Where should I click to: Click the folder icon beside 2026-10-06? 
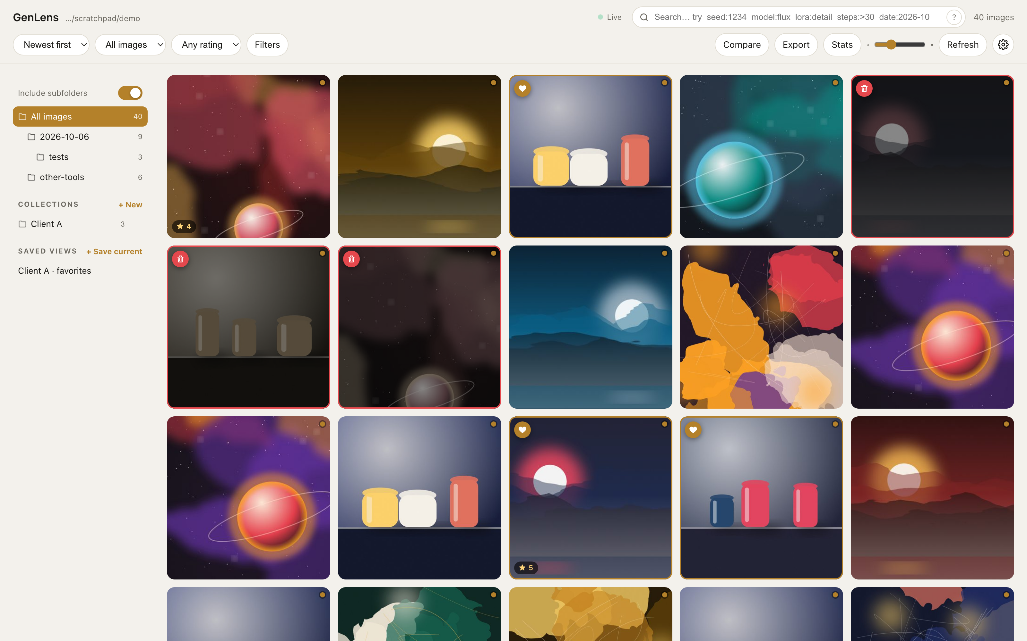pos(31,137)
